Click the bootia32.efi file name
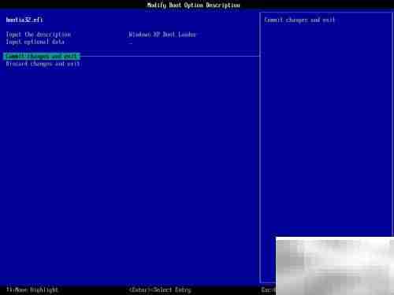 (x=24, y=20)
